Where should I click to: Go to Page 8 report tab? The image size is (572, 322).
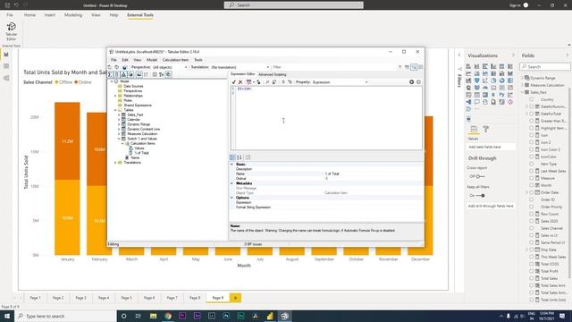tap(195, 298)
